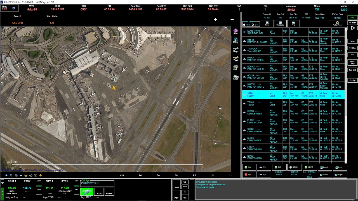
Task: Click the ICAO Code search field
Action: [x=17, y=23]
